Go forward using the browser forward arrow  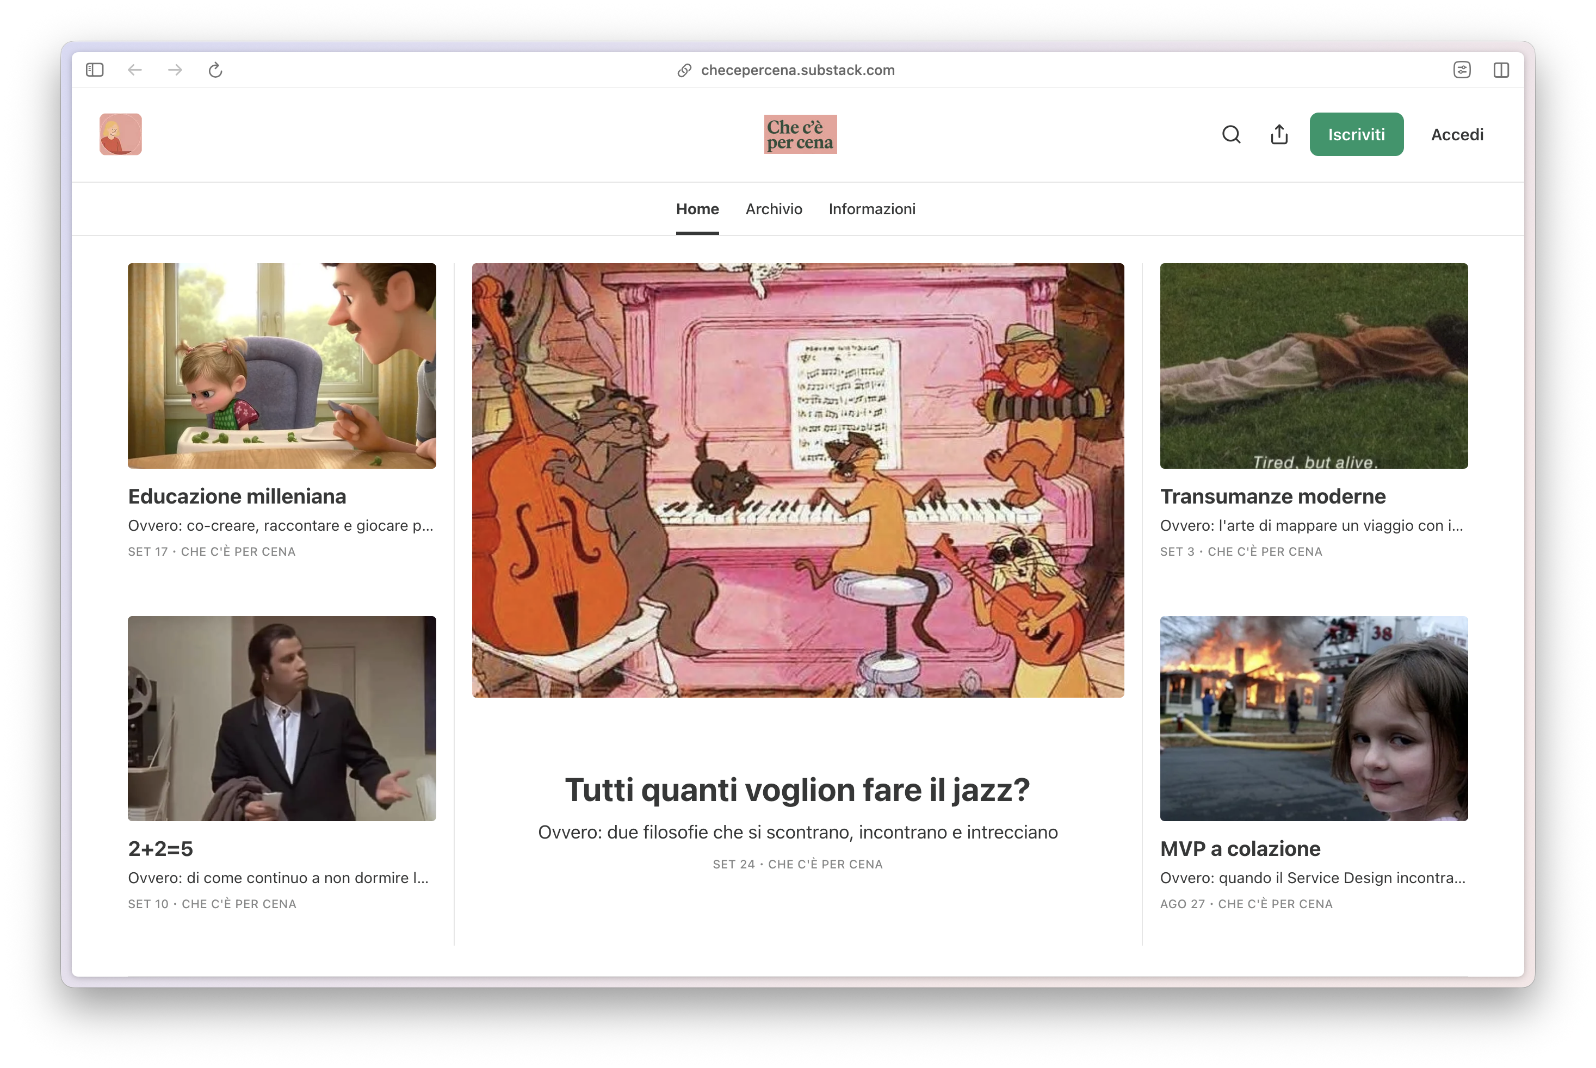[175, 70]
